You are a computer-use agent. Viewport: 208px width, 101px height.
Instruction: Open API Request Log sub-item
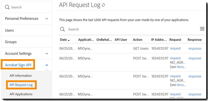21,85
